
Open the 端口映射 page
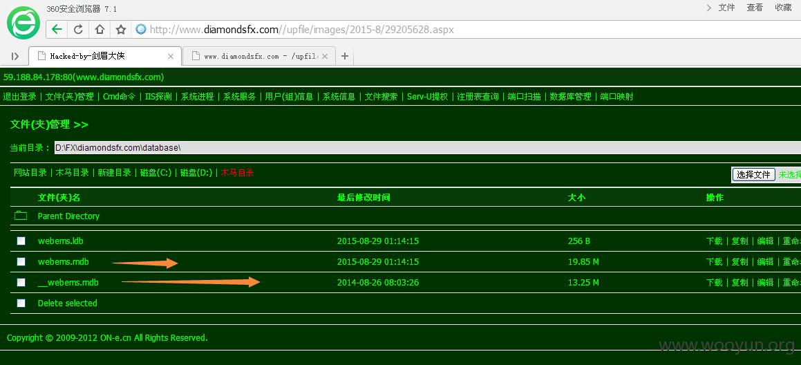pyautogui.click(x=616, y=97)
